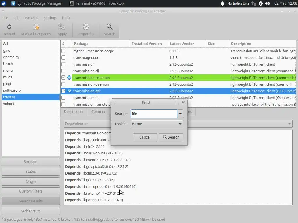298x223 pixels.
Task: Select the gnome-sy search entry
Action: (31, 57)
